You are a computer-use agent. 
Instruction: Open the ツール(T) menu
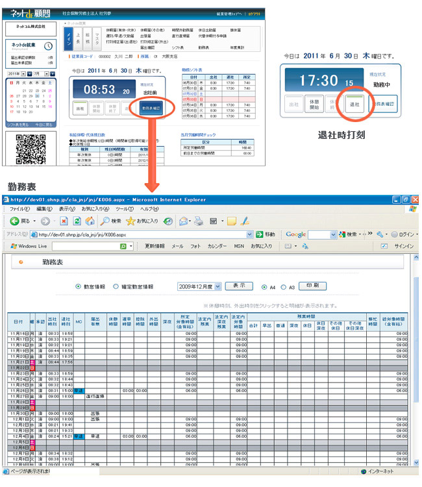coord(125,208)
